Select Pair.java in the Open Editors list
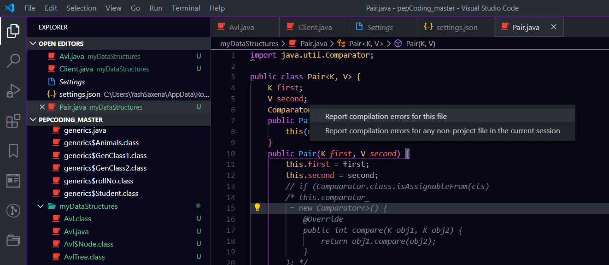 tap(119, 107)
